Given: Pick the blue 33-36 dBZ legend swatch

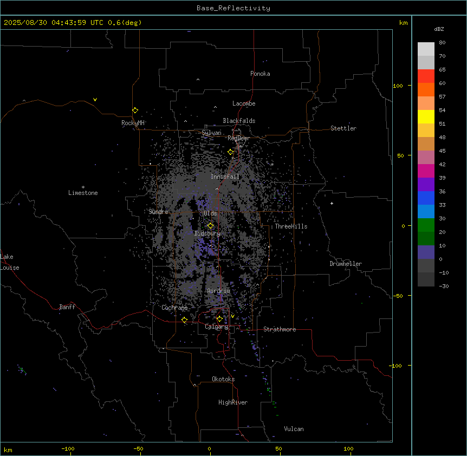Looking at the screenshot, I should pos(426,198).
